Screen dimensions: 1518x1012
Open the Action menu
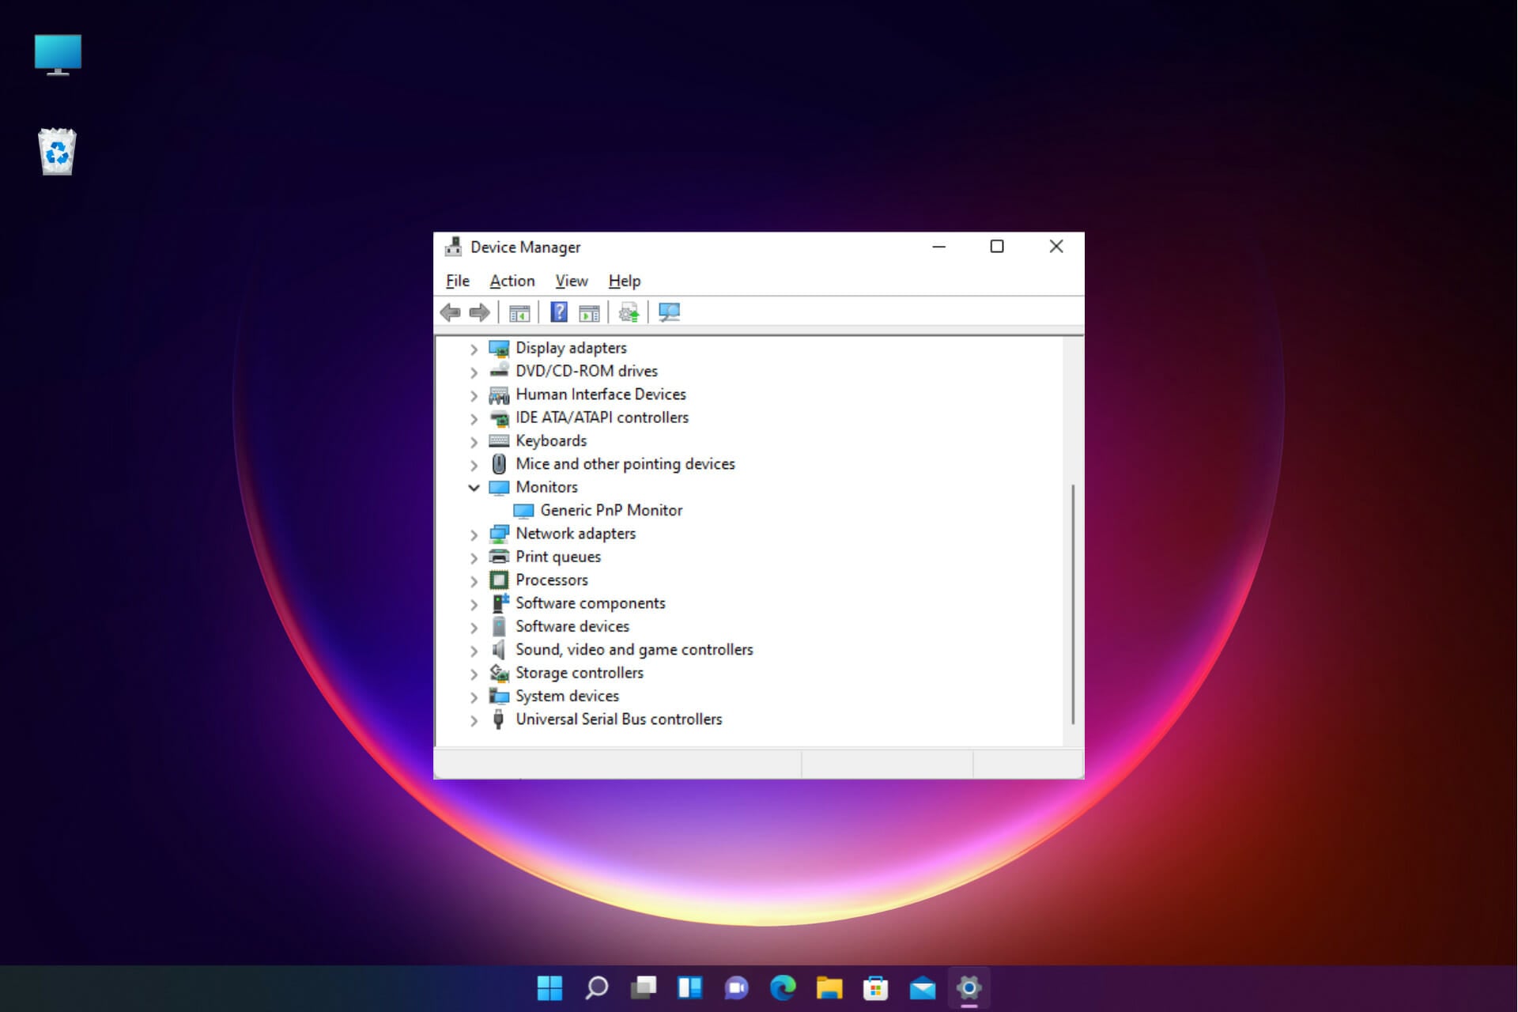[x=512, y=281]
